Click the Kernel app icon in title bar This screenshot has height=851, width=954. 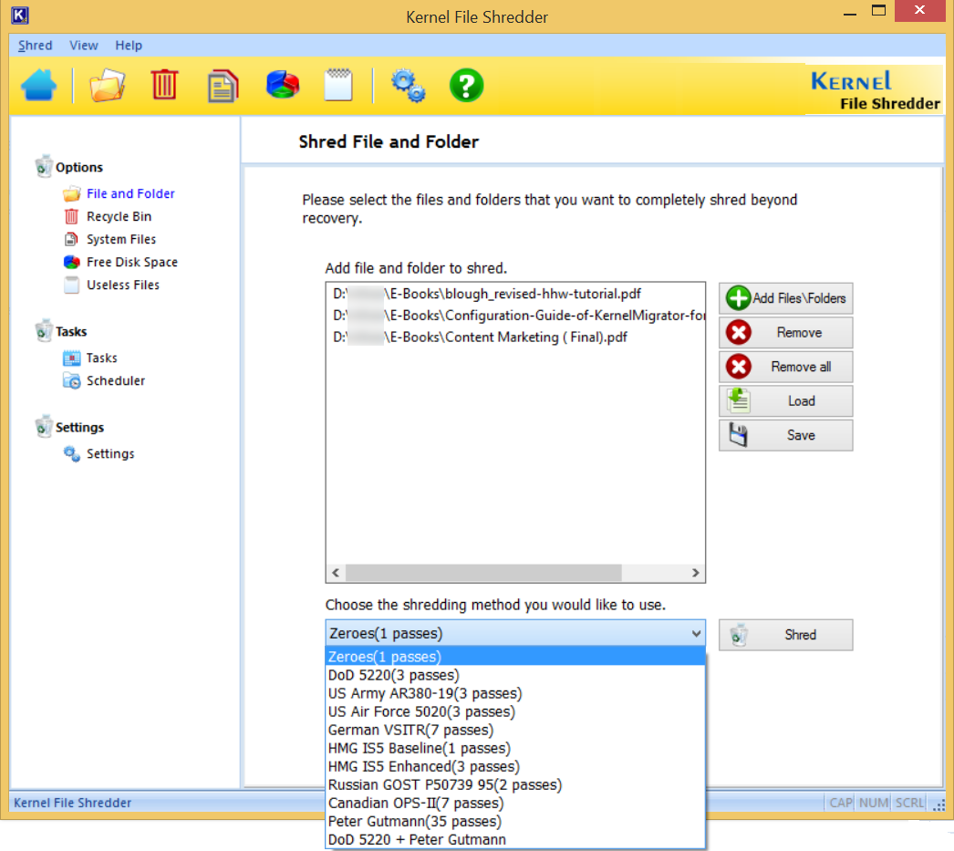click(x=20, y=15)
